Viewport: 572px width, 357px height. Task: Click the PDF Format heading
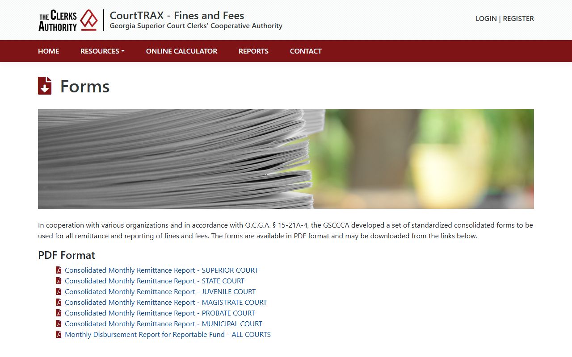pyautogui.click(x=67, y=255)
